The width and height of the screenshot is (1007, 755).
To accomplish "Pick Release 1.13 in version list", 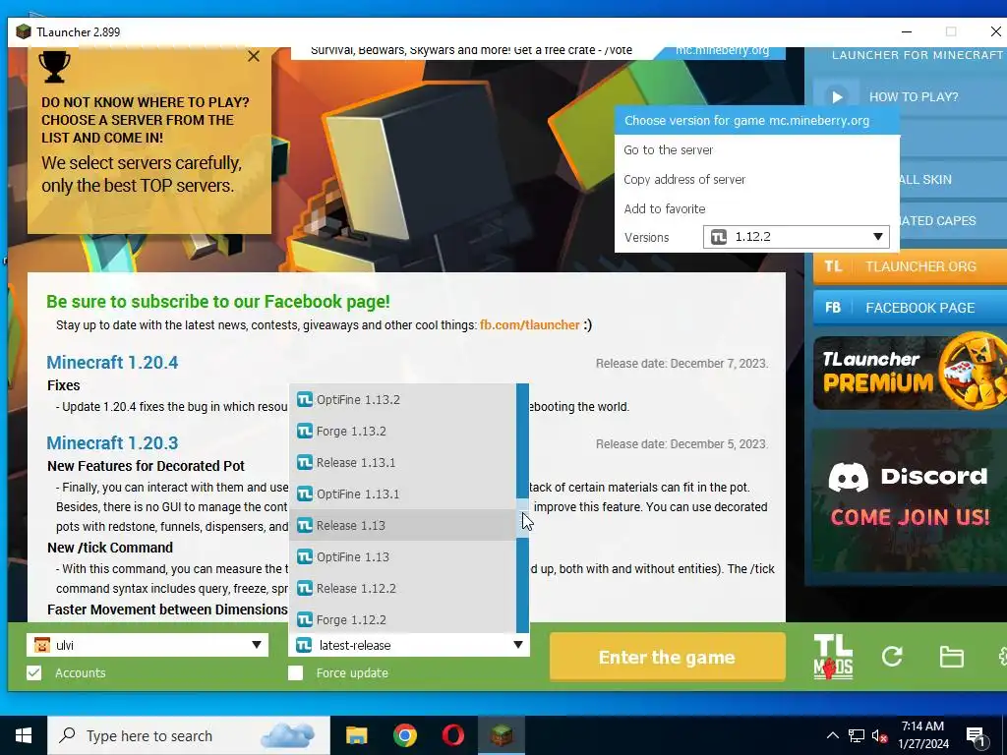I will [x=402, y=525].
